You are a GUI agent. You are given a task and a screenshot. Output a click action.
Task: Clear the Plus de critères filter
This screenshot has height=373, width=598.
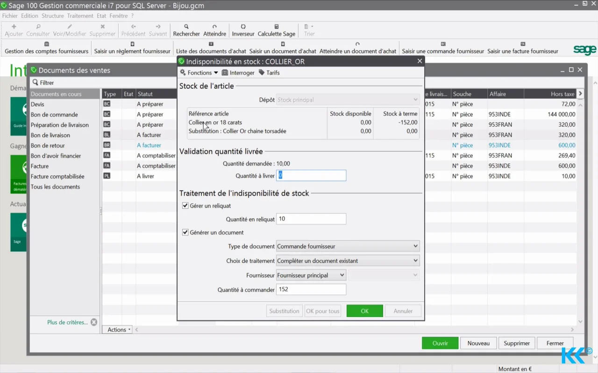(x=94, y=322)
